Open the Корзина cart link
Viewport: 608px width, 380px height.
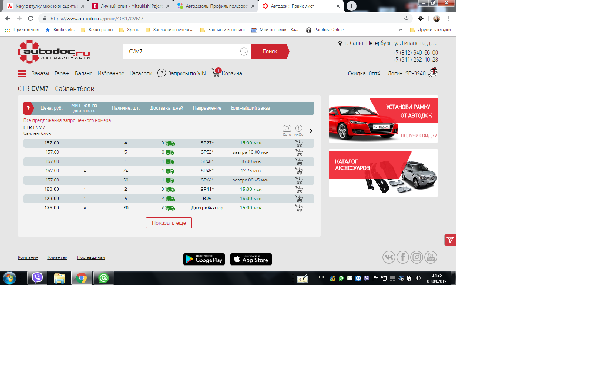232,74
